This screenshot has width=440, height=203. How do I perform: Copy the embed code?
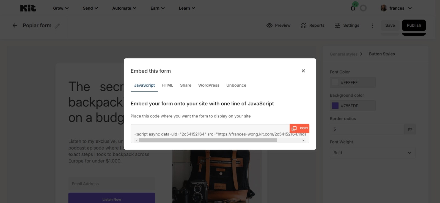tap(299, 128)
